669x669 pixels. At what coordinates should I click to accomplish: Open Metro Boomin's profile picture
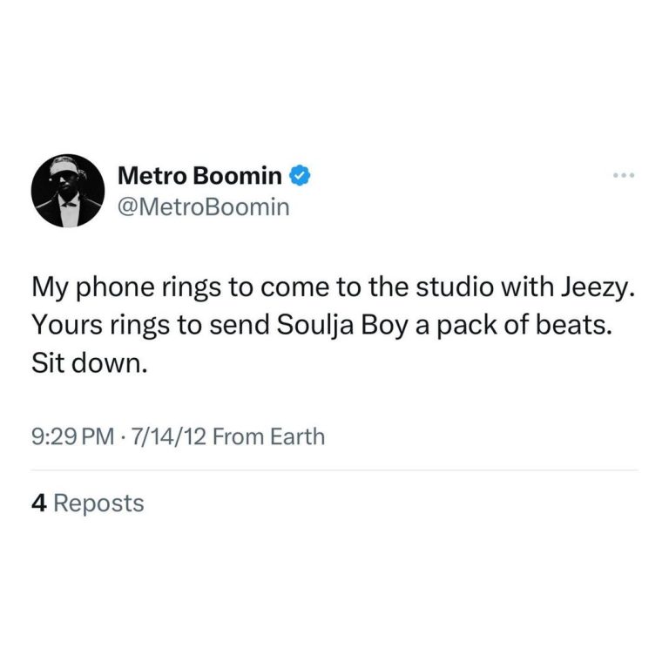point(68,191)
